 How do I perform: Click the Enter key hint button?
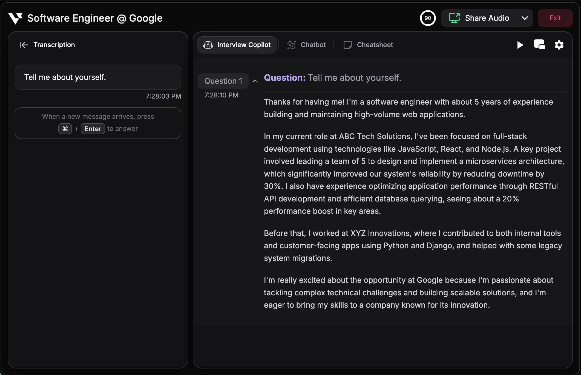point(93,129)
